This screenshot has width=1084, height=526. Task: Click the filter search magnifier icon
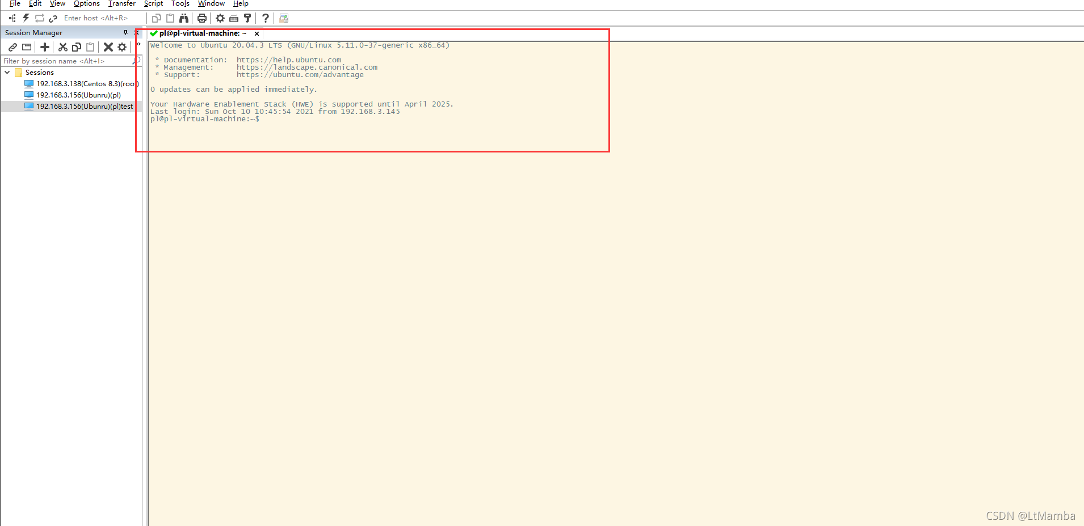136,60
